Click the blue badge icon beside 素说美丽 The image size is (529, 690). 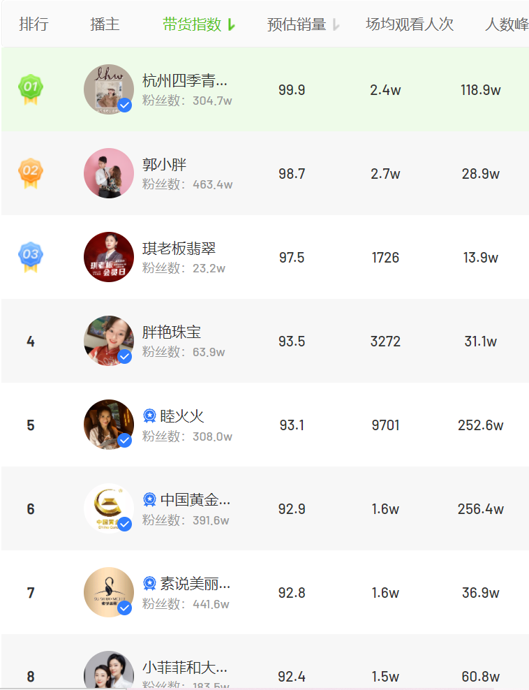(x=149, y=583)
